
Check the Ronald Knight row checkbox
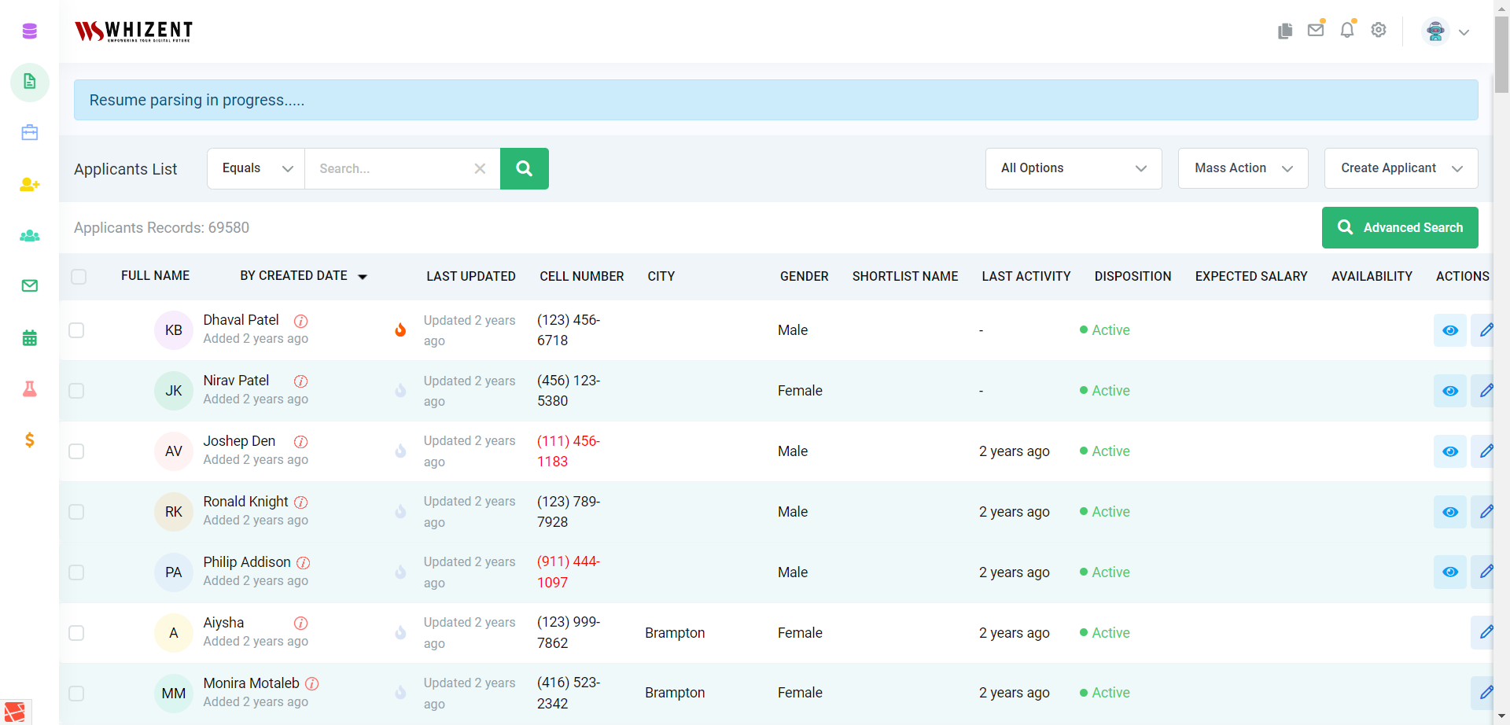(76, 512)
